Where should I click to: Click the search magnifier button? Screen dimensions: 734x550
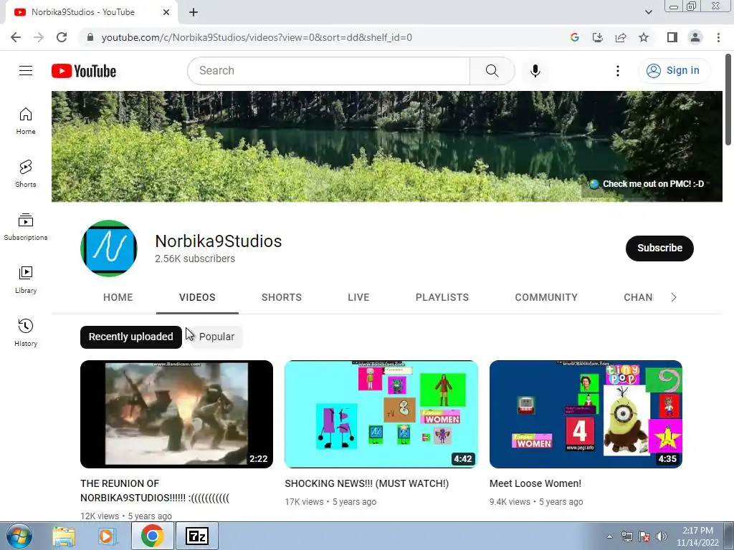[492, 71]
